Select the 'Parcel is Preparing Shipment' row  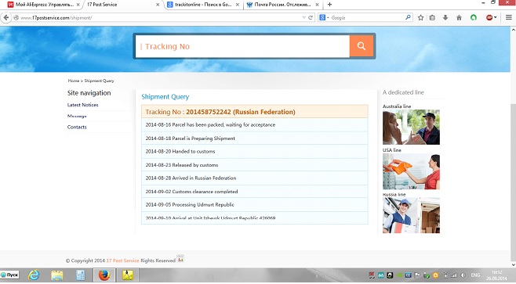point(254,138)
